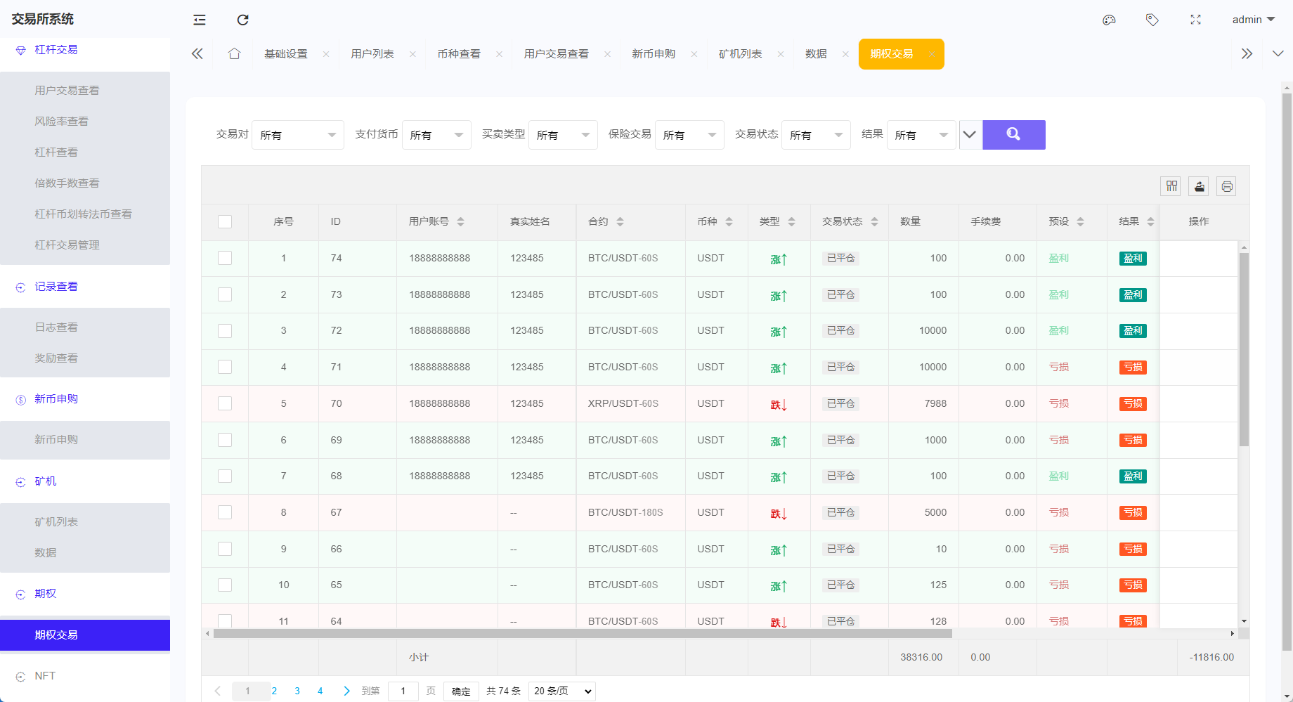Open the 支付货币 dropdown

pyautogui.click(x=436, y=135)
